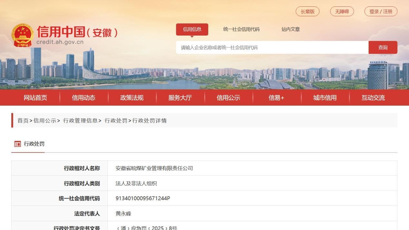
Task: Click the 信用中国(安徽) site logo
Action: pos(77,32)
